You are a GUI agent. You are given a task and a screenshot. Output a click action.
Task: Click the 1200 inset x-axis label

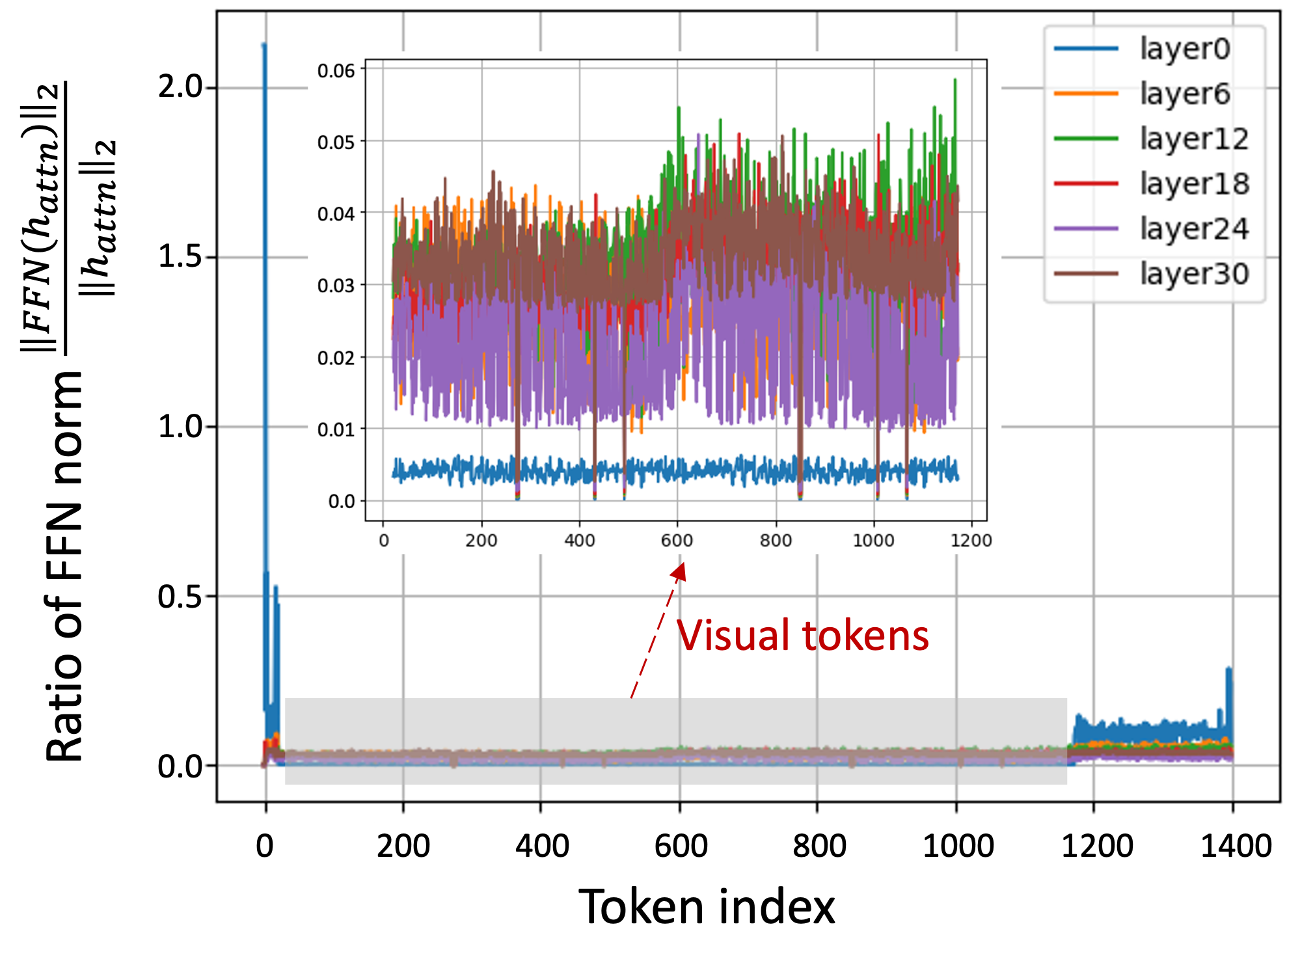click(971, 541)
